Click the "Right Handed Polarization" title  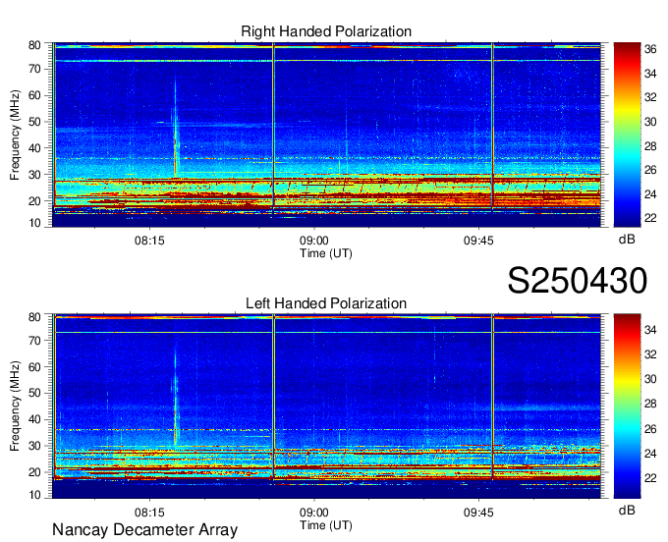tap(326, 31)
